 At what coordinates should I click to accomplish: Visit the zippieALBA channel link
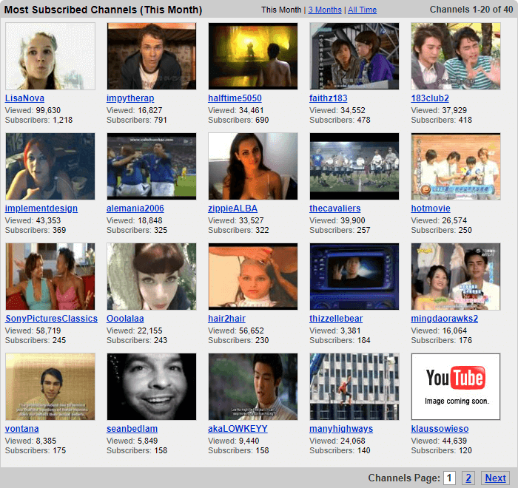pyautogui.click(x=232, y=209)
